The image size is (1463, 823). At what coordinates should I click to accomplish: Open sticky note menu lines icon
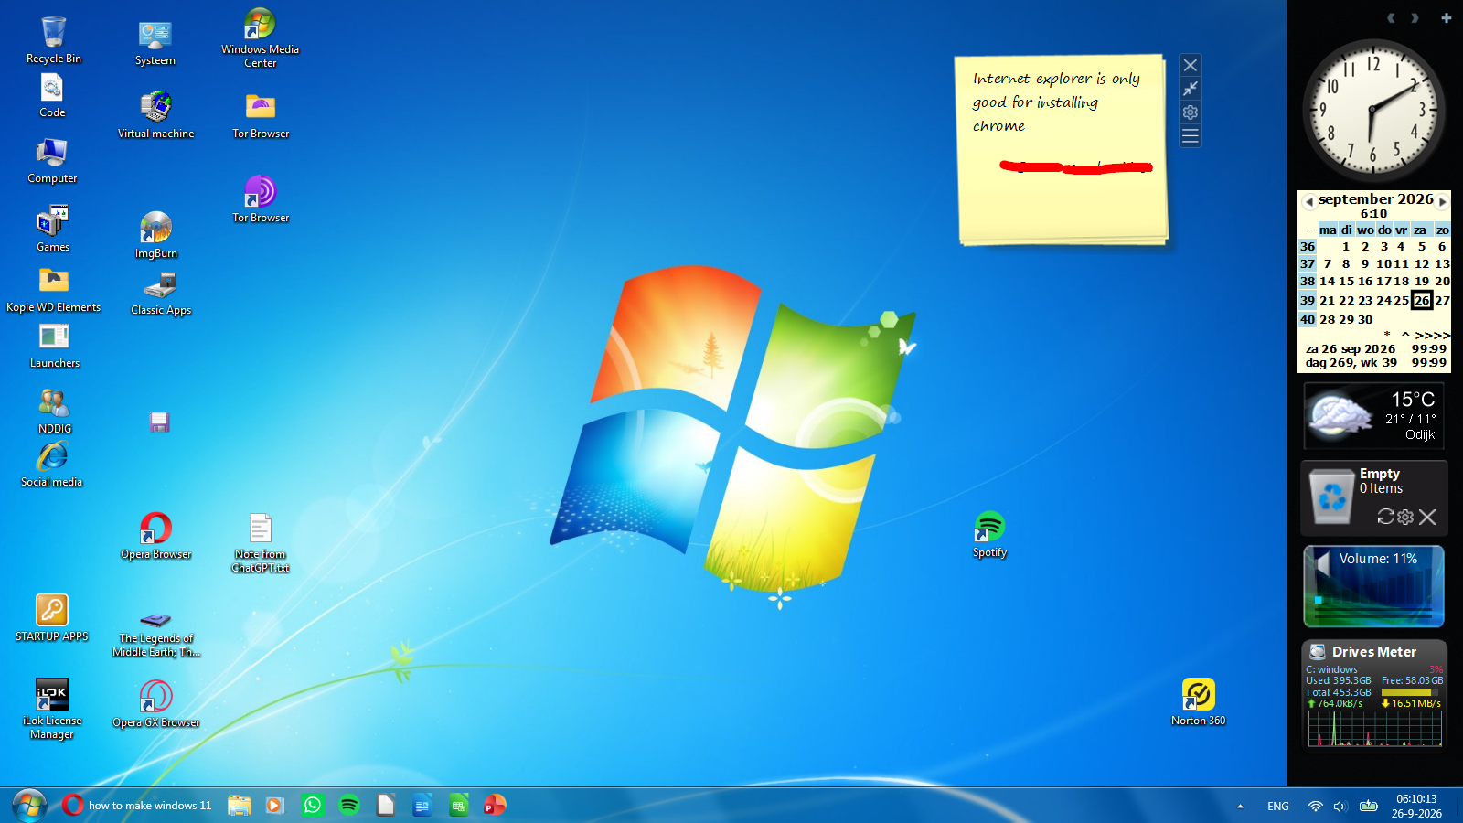point(1190,136)
